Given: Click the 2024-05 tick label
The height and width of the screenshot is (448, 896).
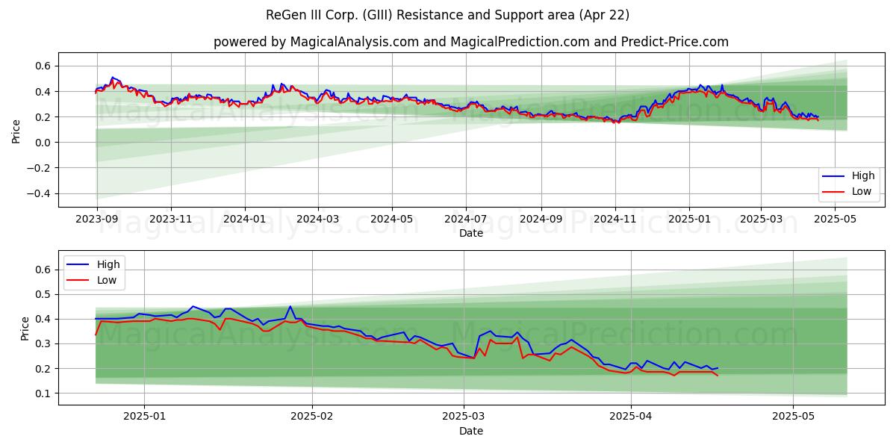Looking at the screenshot, I should tap(393, 218).
